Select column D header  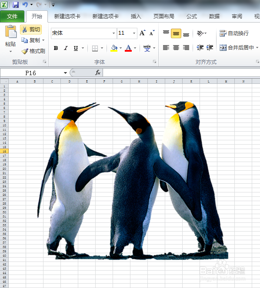click(69, 81)
